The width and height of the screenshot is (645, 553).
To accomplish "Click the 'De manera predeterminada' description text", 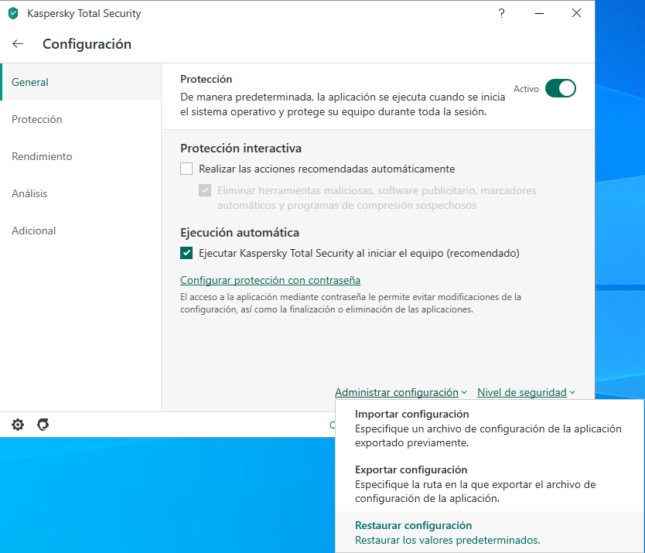I will pos(343,104).
